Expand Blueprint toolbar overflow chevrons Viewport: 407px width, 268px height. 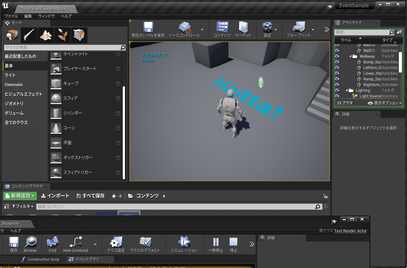251,244
